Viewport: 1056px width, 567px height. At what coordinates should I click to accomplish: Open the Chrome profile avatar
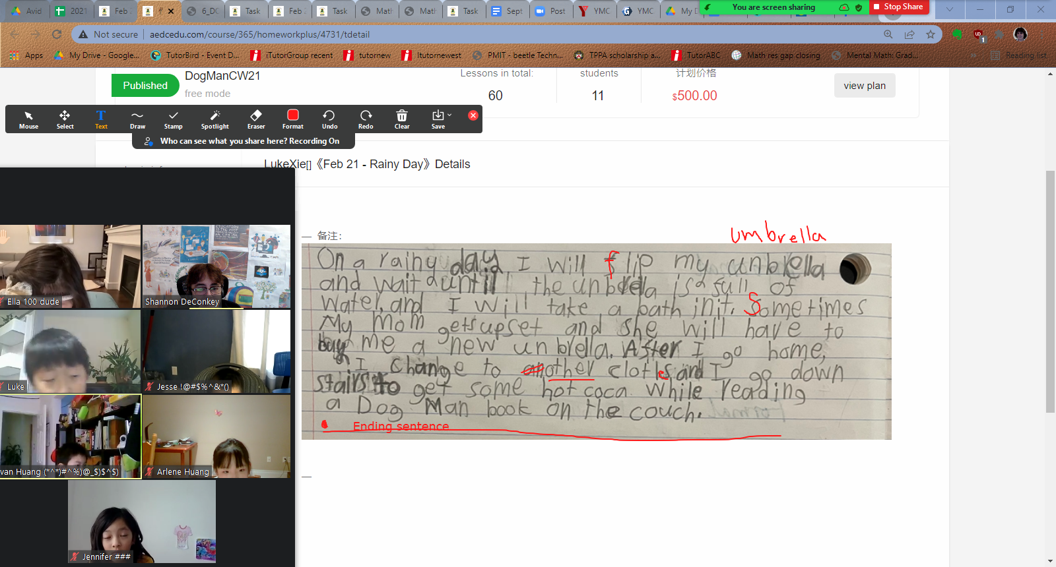pyautogui.click(x=1020, y=34)
